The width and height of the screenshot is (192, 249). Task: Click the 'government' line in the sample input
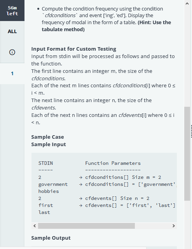pyautogui.click(x=53, y=184)
